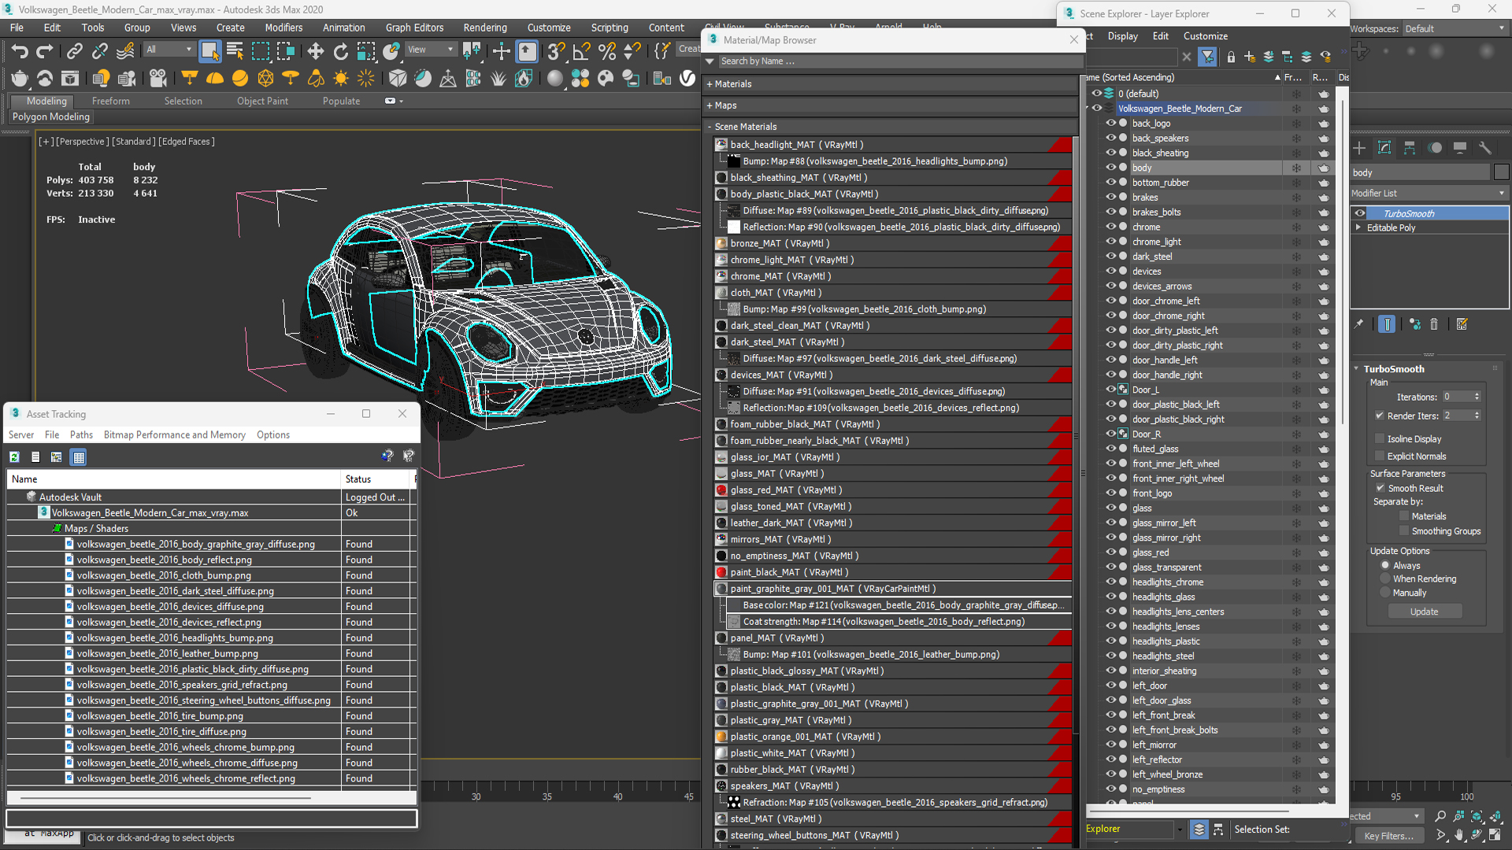Click the Undo arrow icon
Viewport: 1512px width, 850px height.
point(20,51)
